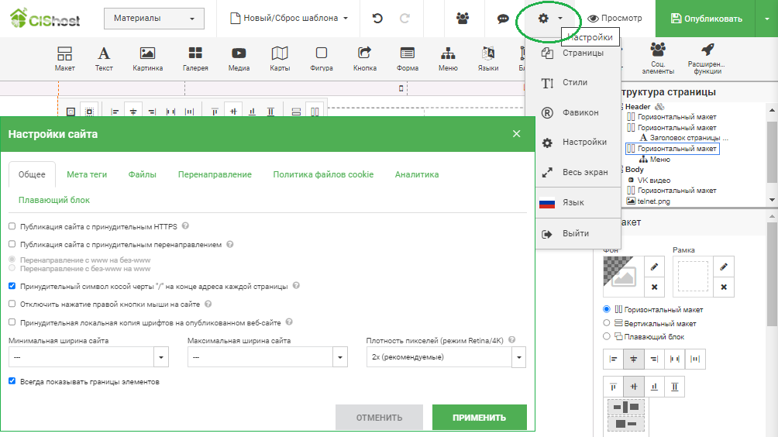Image resolution: width=778 pixels, height=437 pixels.
Task: Select the Макет layout tool
Action: (65, 58)
